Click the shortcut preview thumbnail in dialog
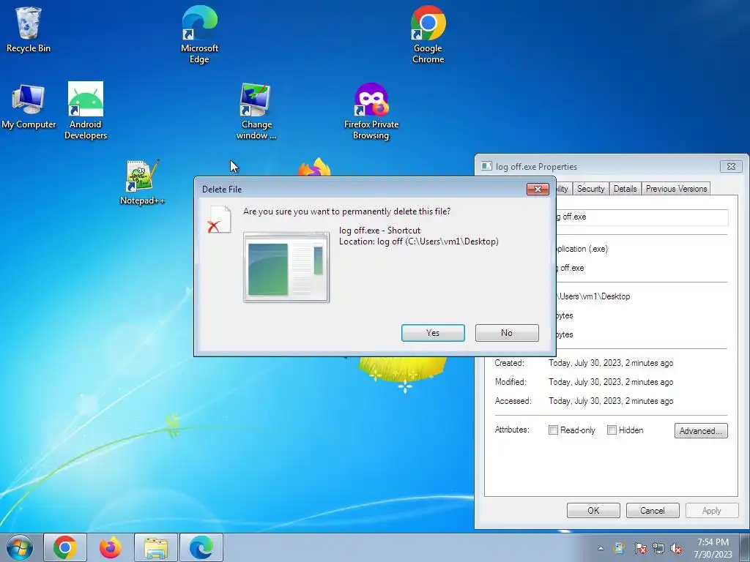 tap(286, 267)
